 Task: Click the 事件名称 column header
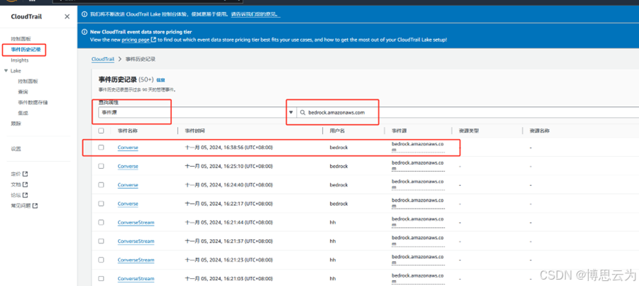(128, 131)
